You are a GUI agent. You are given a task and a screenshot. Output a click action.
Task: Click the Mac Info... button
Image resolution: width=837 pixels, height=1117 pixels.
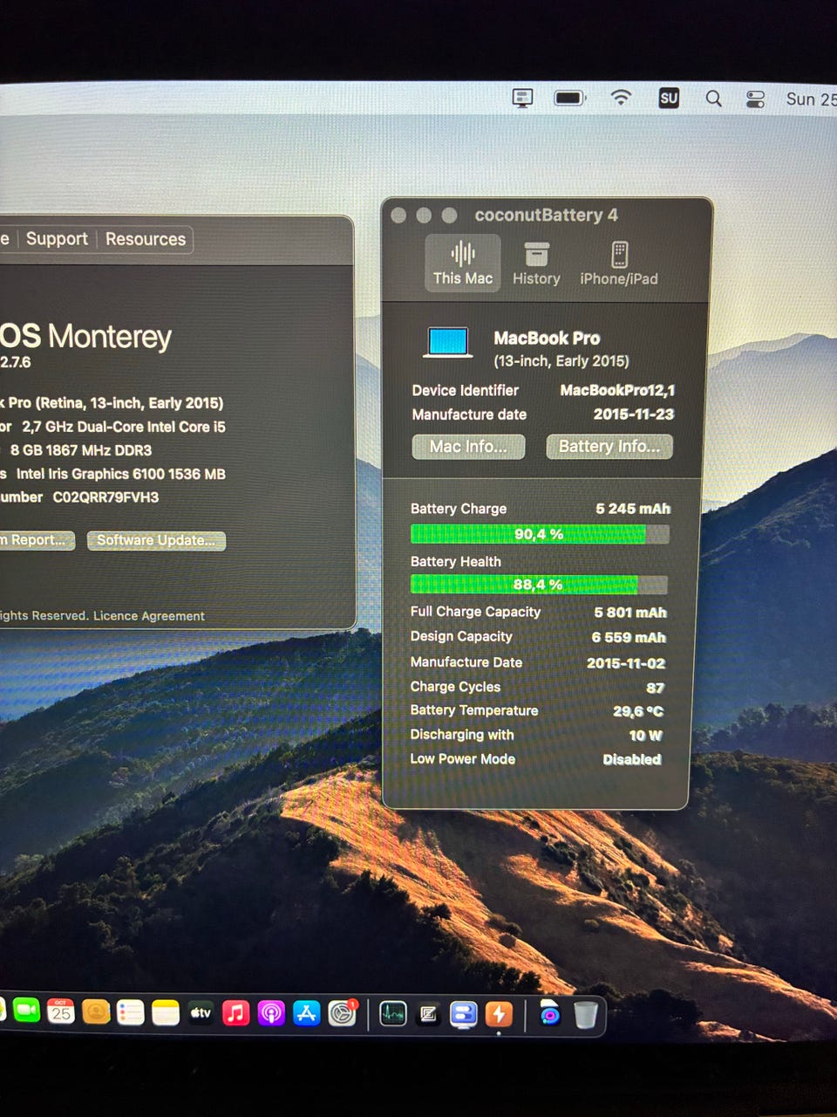point(468,447)
